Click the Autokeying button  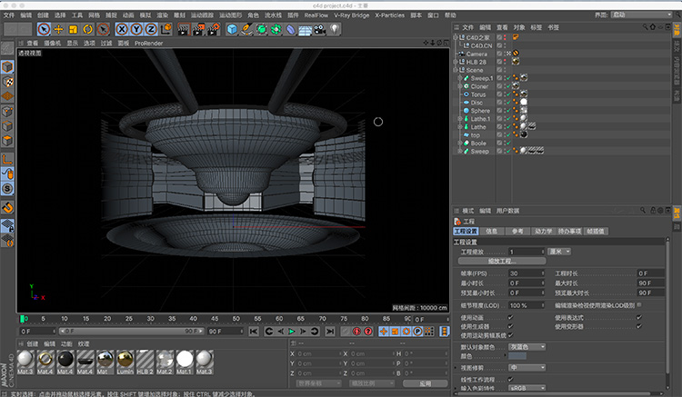pos(368,332)
